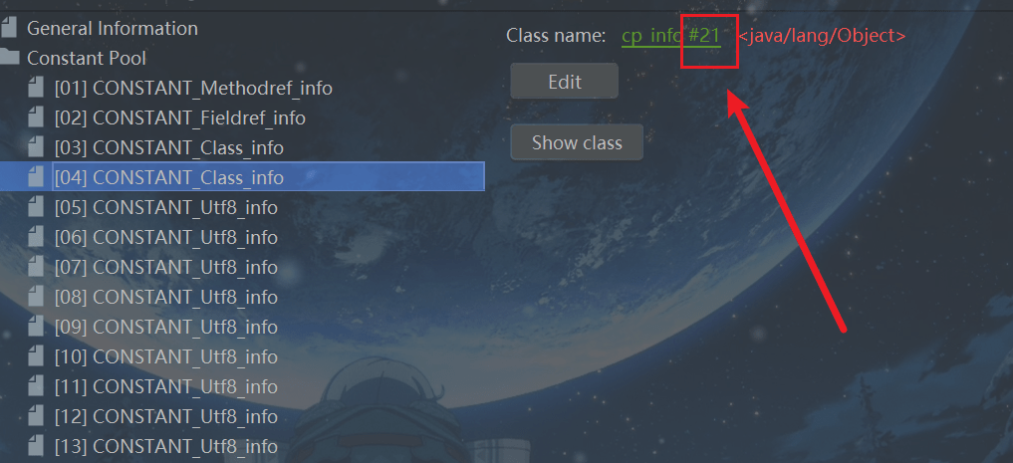Click the file icon beside [01] CONSTANT_Methodref_info
Screen dimensions: 1013x463
[x=36, y=88]
